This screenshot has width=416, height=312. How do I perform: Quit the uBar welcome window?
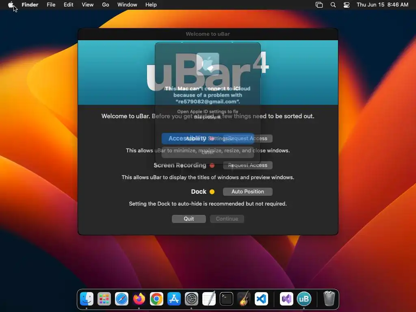tap(188, 219)
